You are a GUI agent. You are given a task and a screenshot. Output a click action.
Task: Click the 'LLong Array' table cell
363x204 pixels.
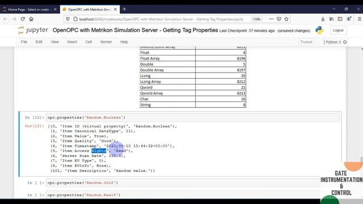click(167, 82)
